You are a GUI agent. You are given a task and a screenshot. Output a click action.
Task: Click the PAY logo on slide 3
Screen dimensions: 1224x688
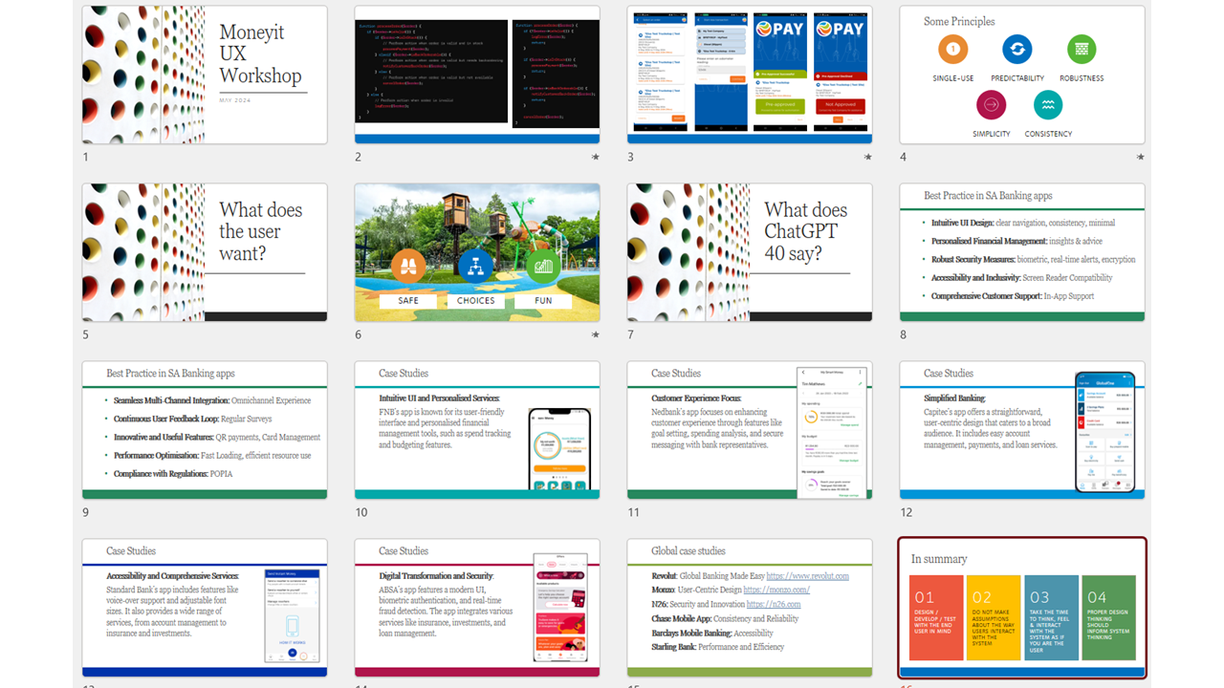tap(779, 28)
